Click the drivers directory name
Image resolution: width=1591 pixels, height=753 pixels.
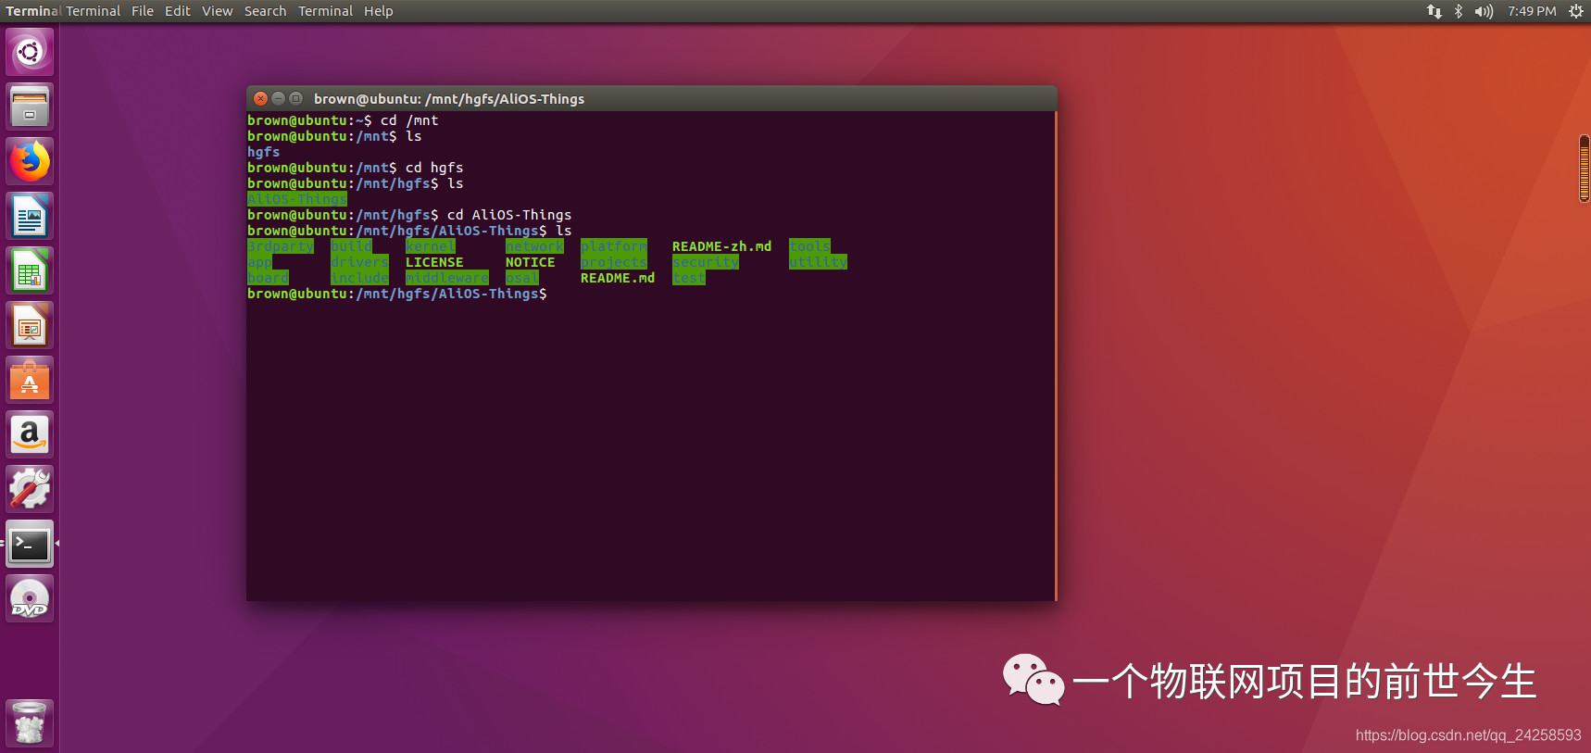(x=359, y=262)
